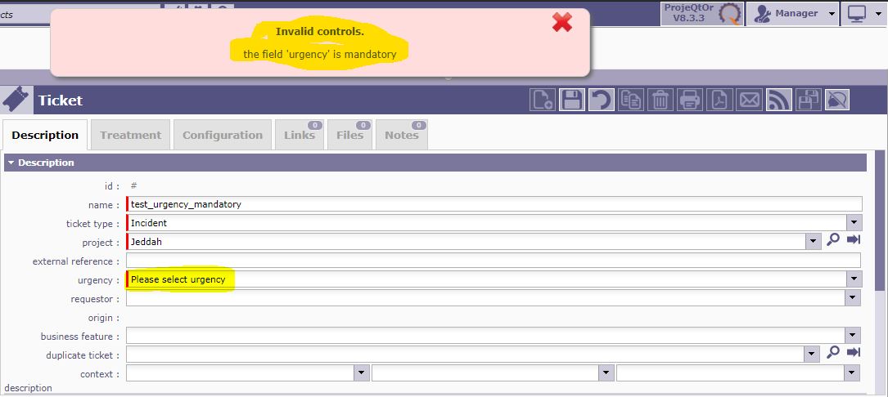Save the ticket with the floppy icon
888x397 pixels.
pos(571,100)
